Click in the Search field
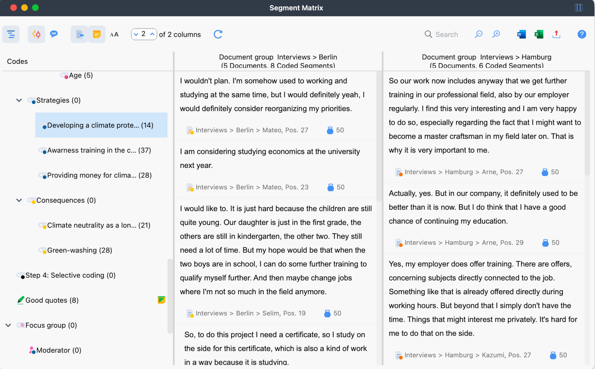The height and width of the screenshot is (369, 595). point(446,34)
